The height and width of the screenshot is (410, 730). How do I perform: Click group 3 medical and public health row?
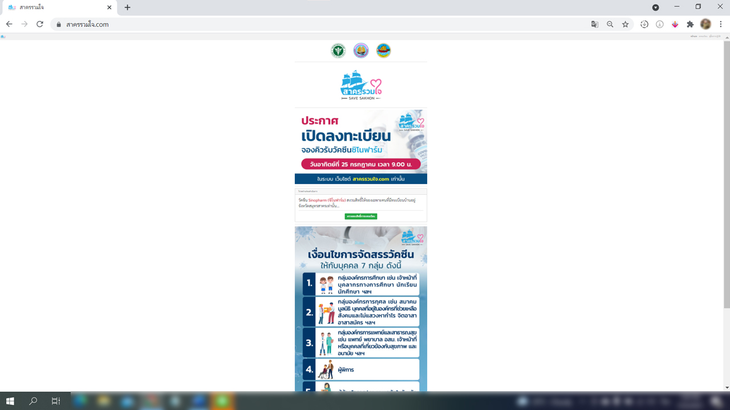coord(361,342)
